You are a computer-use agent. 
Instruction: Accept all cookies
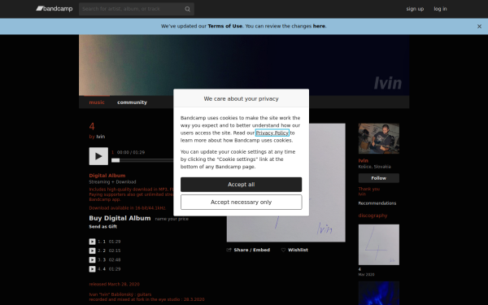(x=242, y=185)
